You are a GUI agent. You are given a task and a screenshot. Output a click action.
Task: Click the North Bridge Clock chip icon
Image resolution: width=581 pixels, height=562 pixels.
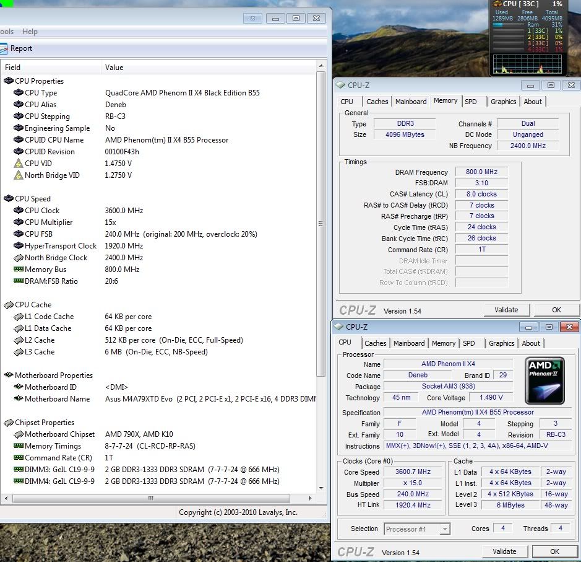click(18, 257)
